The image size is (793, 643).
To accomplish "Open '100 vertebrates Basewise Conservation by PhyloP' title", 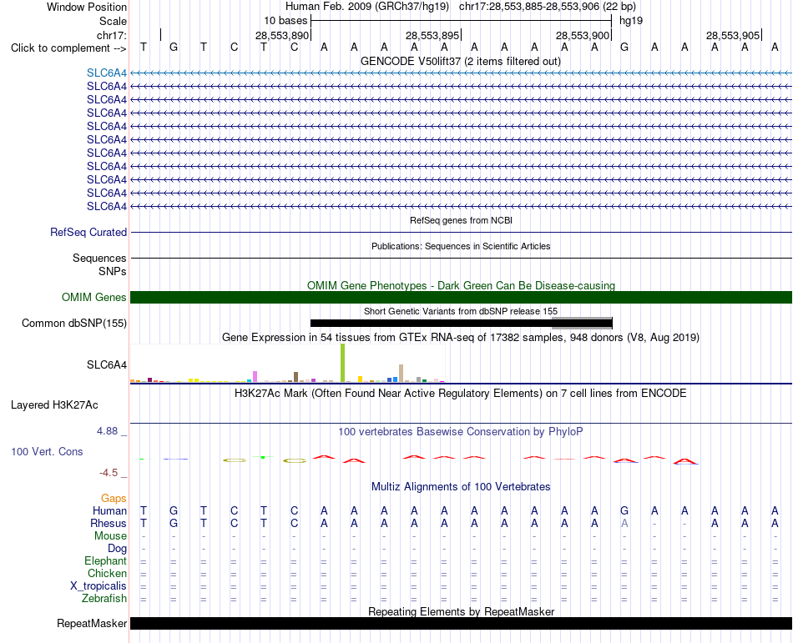I will tap(461, 432).
